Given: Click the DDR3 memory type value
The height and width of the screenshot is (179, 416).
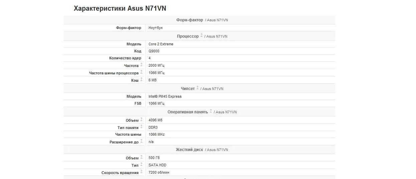Looking at the screenshot, I should coord(153,127).
